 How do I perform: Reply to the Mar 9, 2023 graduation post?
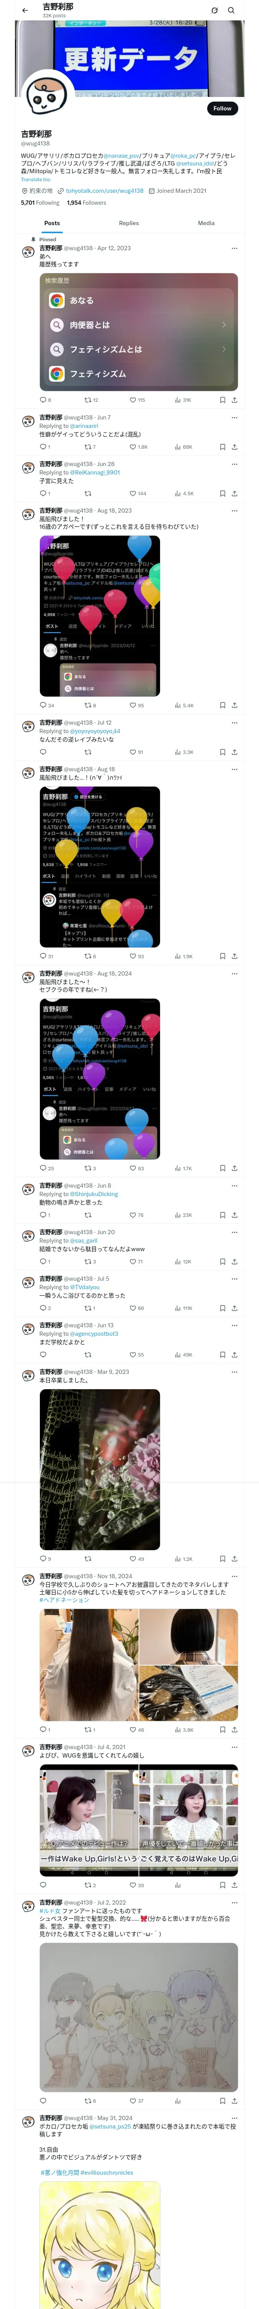point(42,1559)
